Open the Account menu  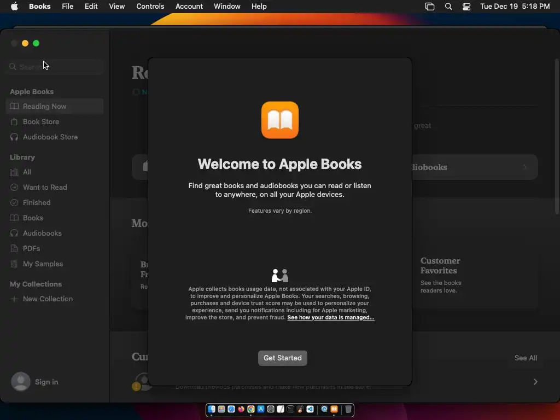[189, 6]
